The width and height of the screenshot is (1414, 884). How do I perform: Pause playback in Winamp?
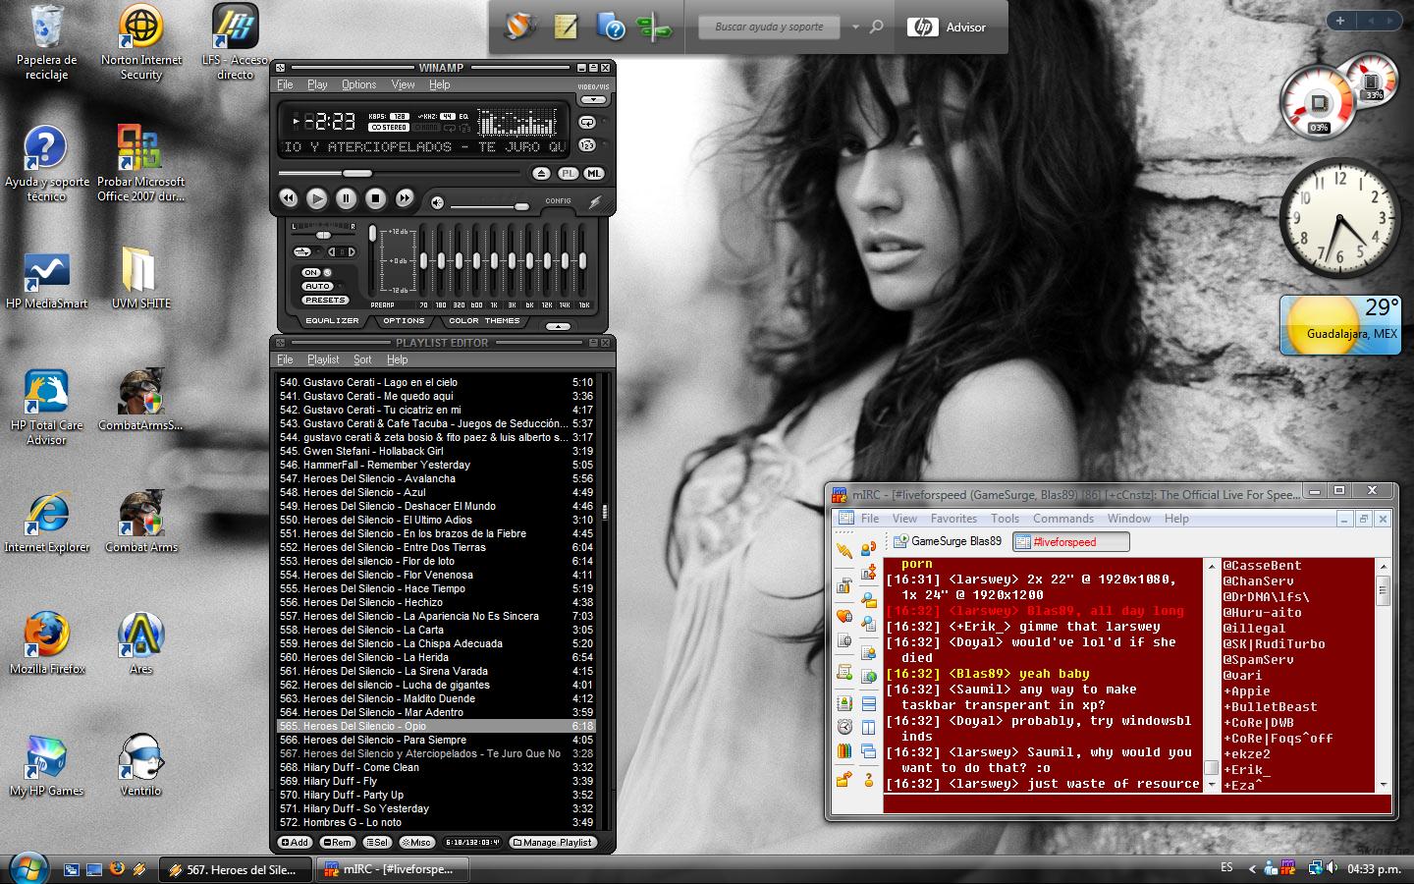[x=346, y=198]
